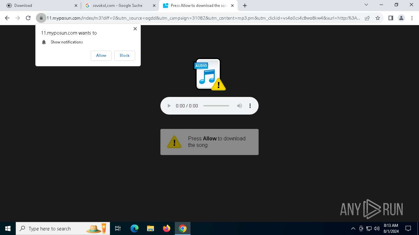Image resolution: width=419 pixels, height=235 pixels.
Task: Close the active Press Allow tab
Action: click(x=232, y=6)
